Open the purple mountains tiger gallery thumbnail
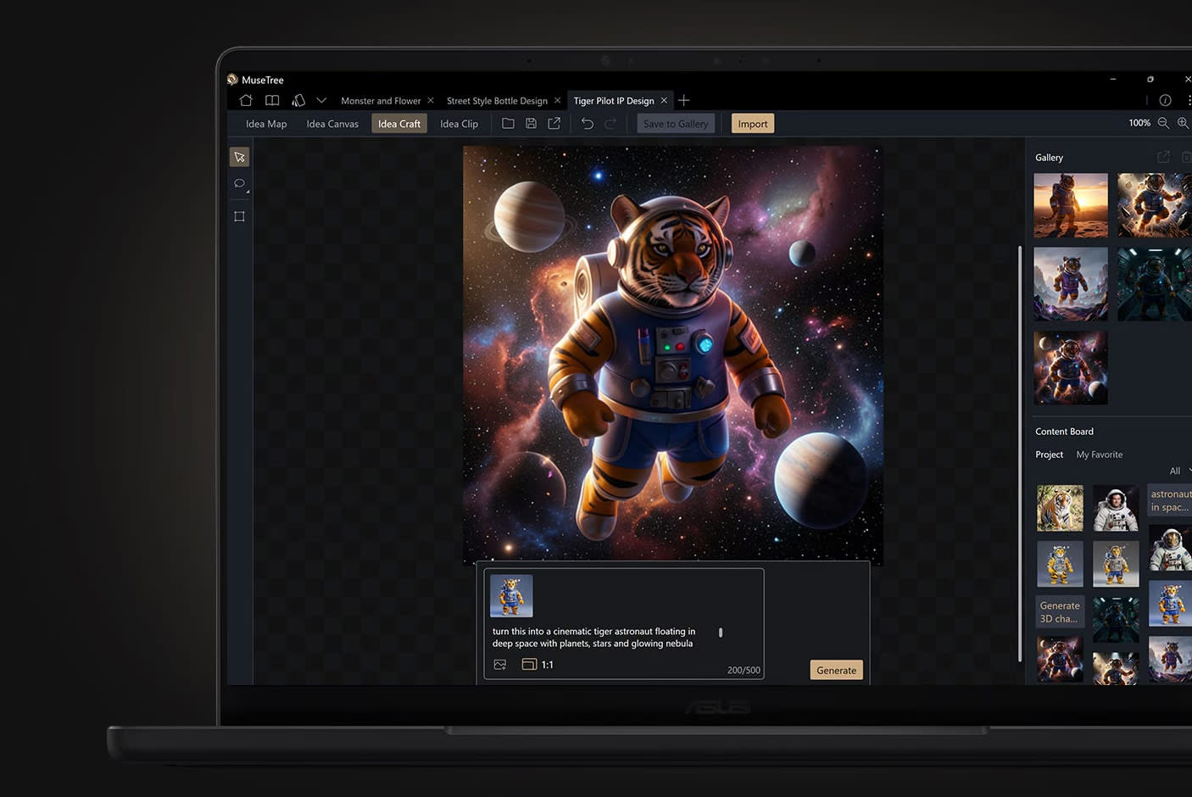 pos(1071,284)
